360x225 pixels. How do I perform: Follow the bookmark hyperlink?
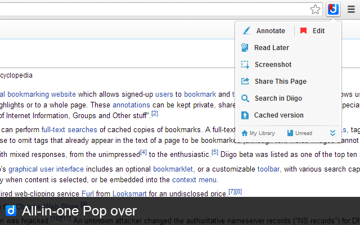pos(200,94)
